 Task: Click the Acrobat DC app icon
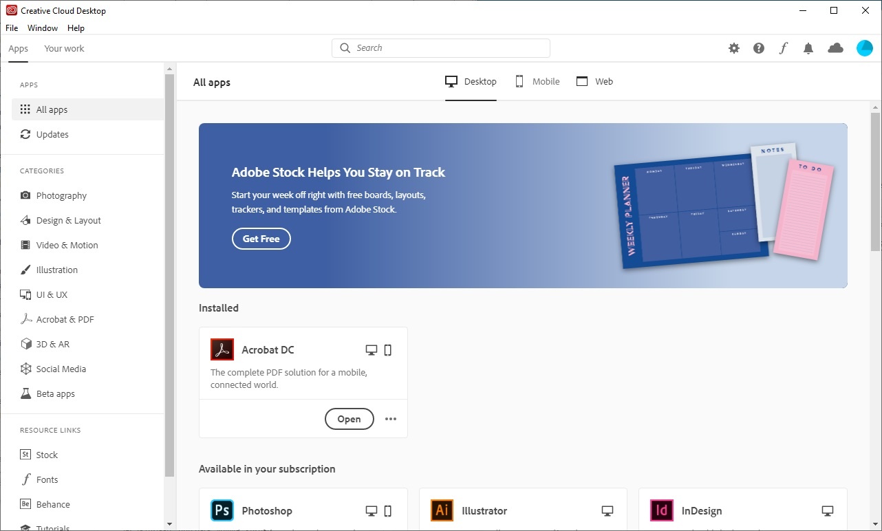tap(222, 349)
